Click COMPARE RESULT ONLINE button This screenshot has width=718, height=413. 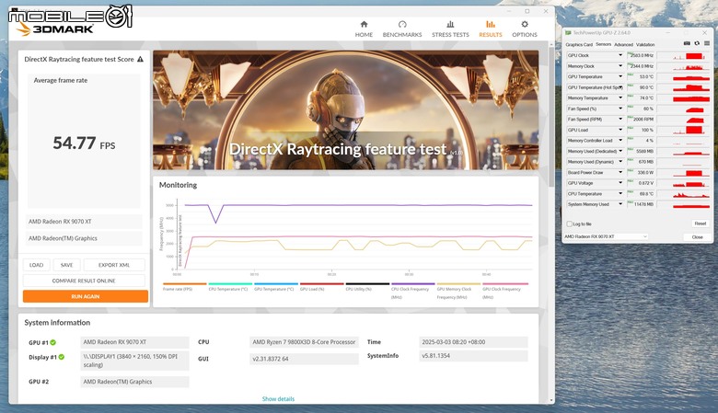pos(84,281)
